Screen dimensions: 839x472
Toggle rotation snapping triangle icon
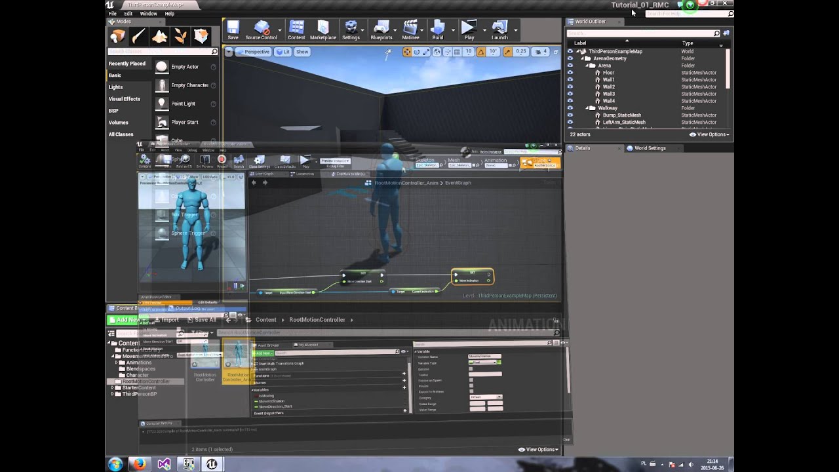point(482,52)
